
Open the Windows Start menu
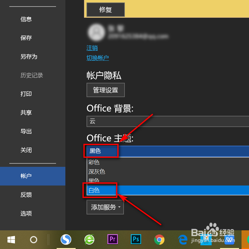point(11,239)
